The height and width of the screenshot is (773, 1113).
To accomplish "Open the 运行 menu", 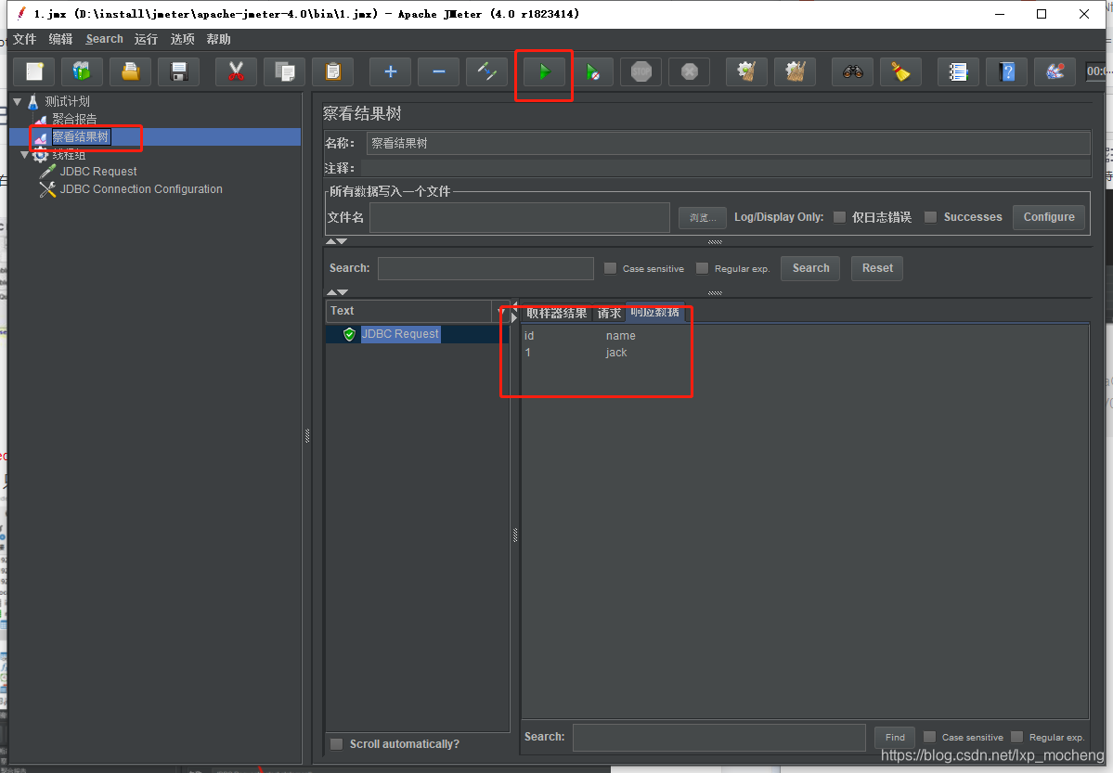I will click(x=146, y=39).
